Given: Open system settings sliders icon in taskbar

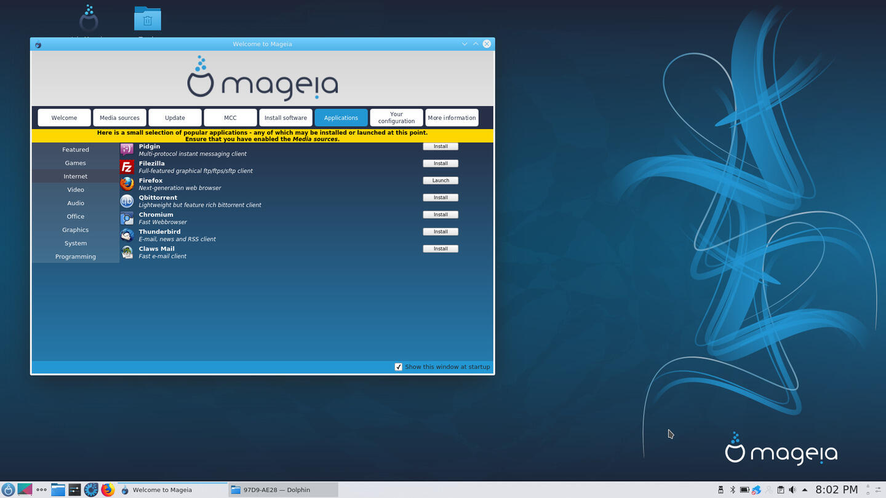Looking at the screenshot, I should [x=74, y=489].
